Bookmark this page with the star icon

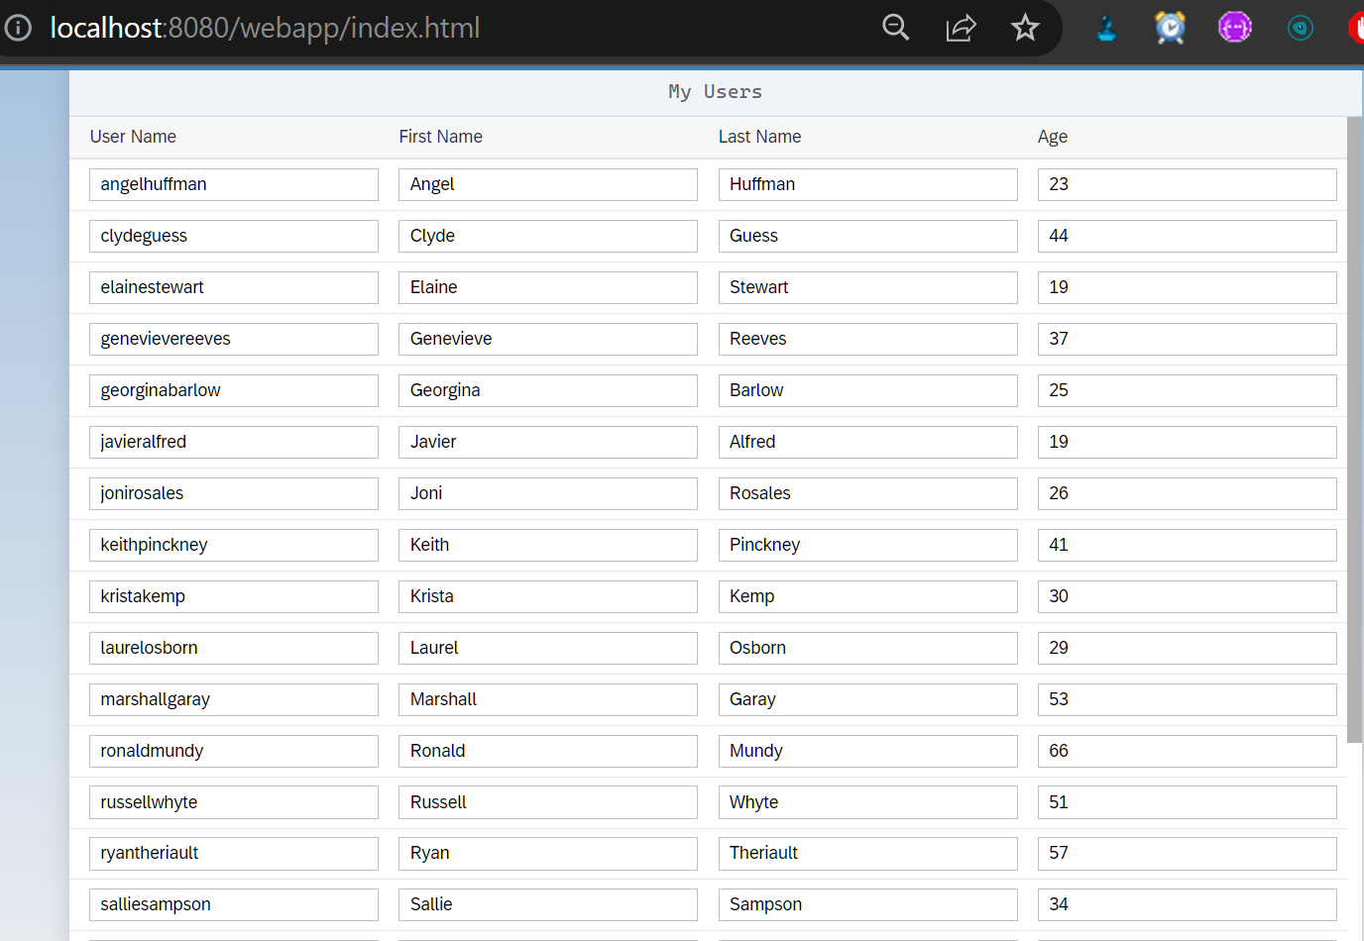click(x=1025, y=28)
